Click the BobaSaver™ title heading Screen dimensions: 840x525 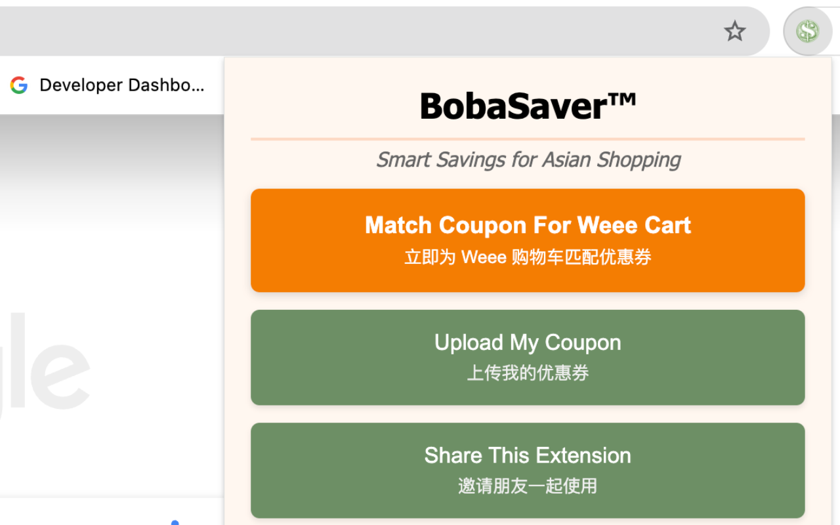pyautogui.click(x=528, y=106)
